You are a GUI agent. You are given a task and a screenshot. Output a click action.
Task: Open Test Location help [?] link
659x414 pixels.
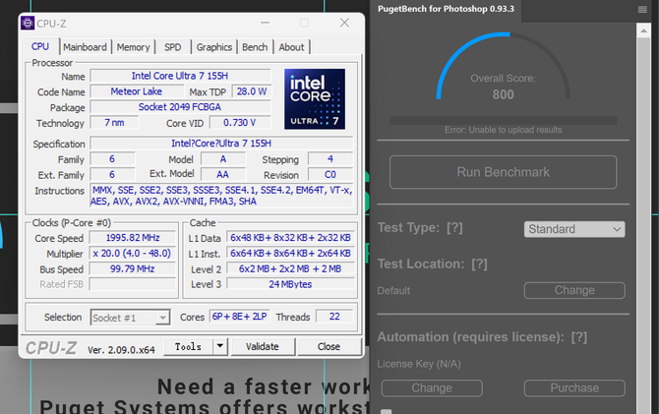tap(480, 264)
